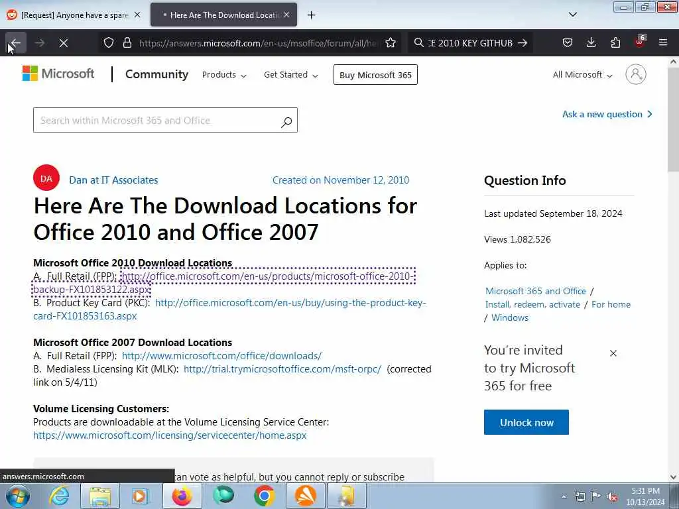Click the Firefox search box text
The height and width of the screenshot is (509, 679).
[470, 43]
